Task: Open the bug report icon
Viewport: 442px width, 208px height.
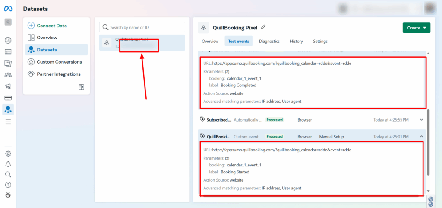Action: (x=8, y=195)
